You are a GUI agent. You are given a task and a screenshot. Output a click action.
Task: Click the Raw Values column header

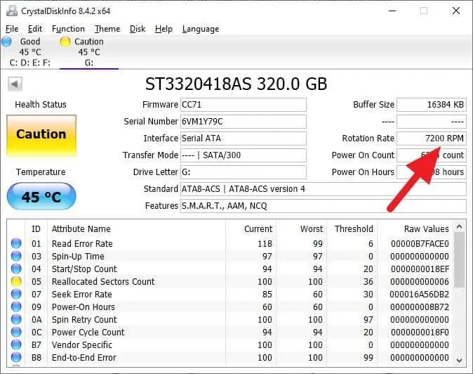tap(426, 229)
